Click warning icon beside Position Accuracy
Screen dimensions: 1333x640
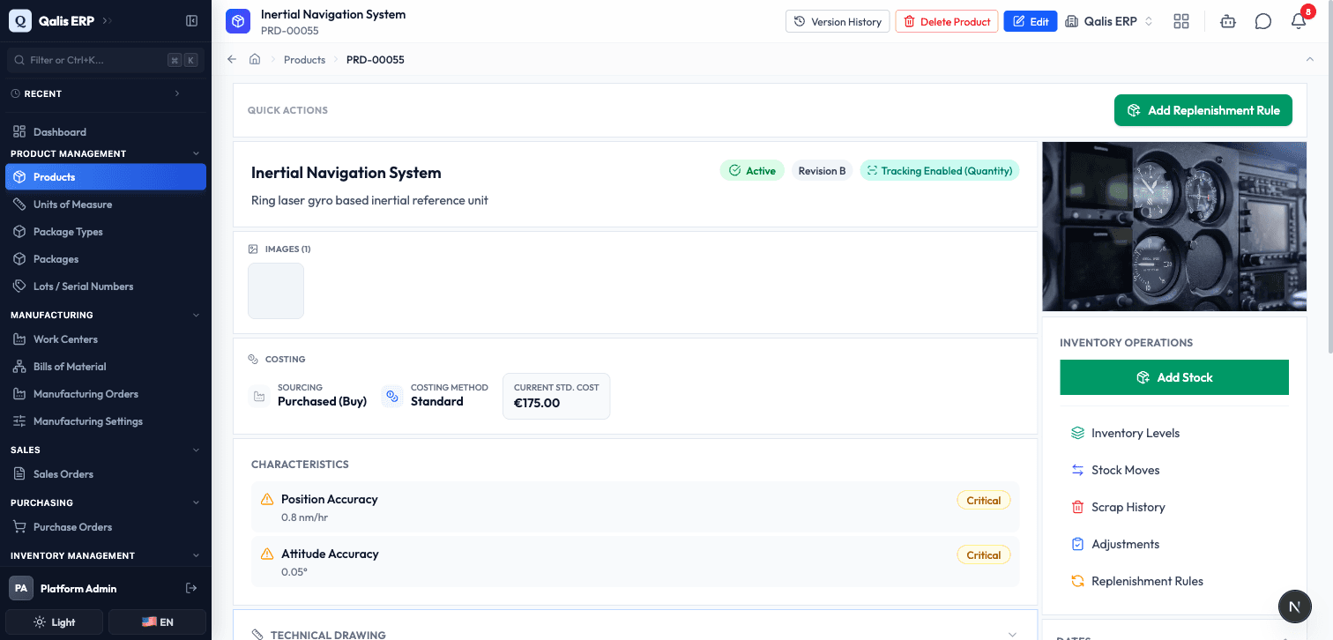(267, 499)
